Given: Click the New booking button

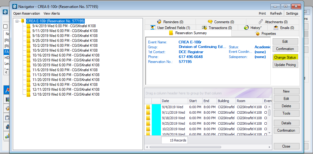Looking at the screenshot, I should tap(286, 91).
